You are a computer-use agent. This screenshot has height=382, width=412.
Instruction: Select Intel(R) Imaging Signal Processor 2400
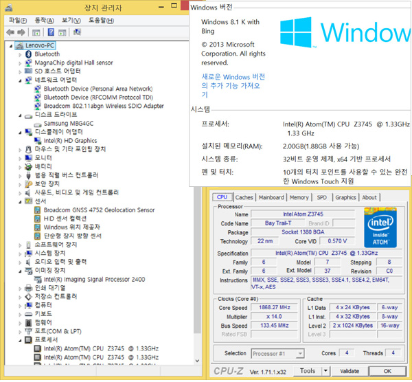[93, 280]
